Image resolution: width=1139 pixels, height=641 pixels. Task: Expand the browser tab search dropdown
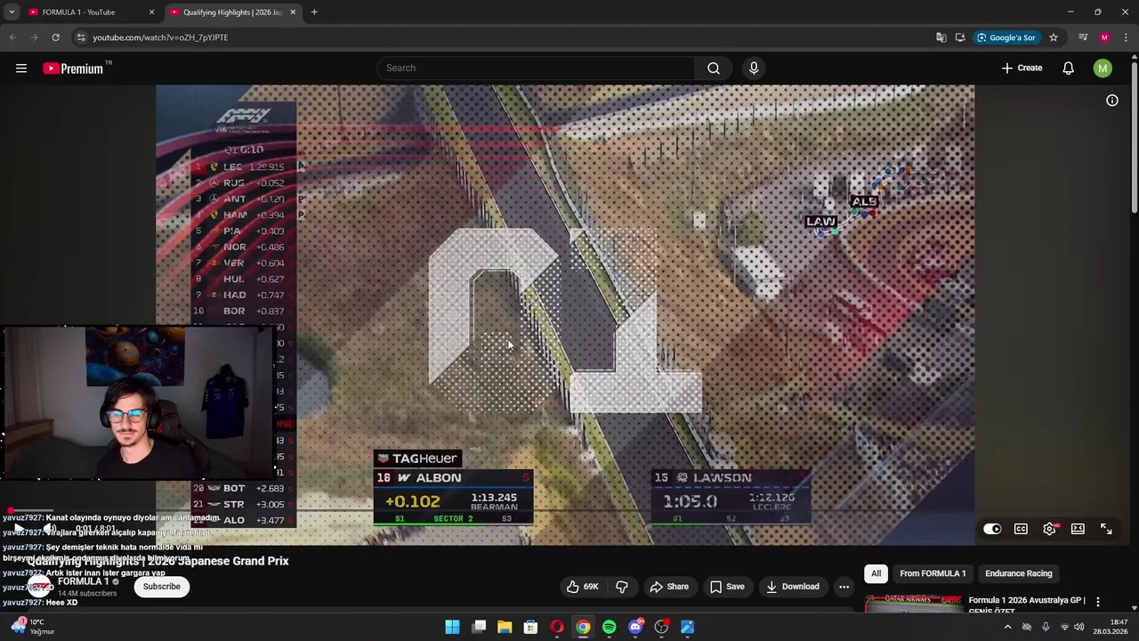coord(12,12)
